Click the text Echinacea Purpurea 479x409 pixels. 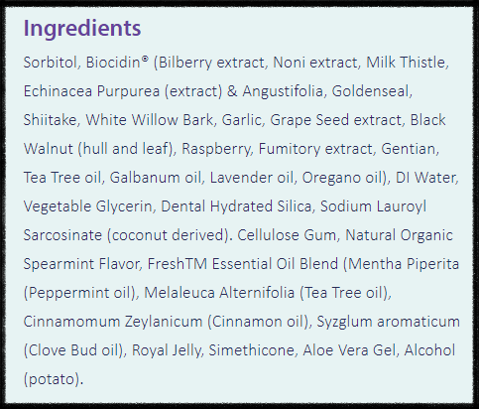[91, 91]
